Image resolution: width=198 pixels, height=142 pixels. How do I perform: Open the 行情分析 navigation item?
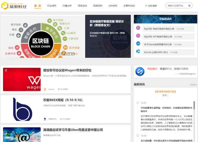(67, 6)
